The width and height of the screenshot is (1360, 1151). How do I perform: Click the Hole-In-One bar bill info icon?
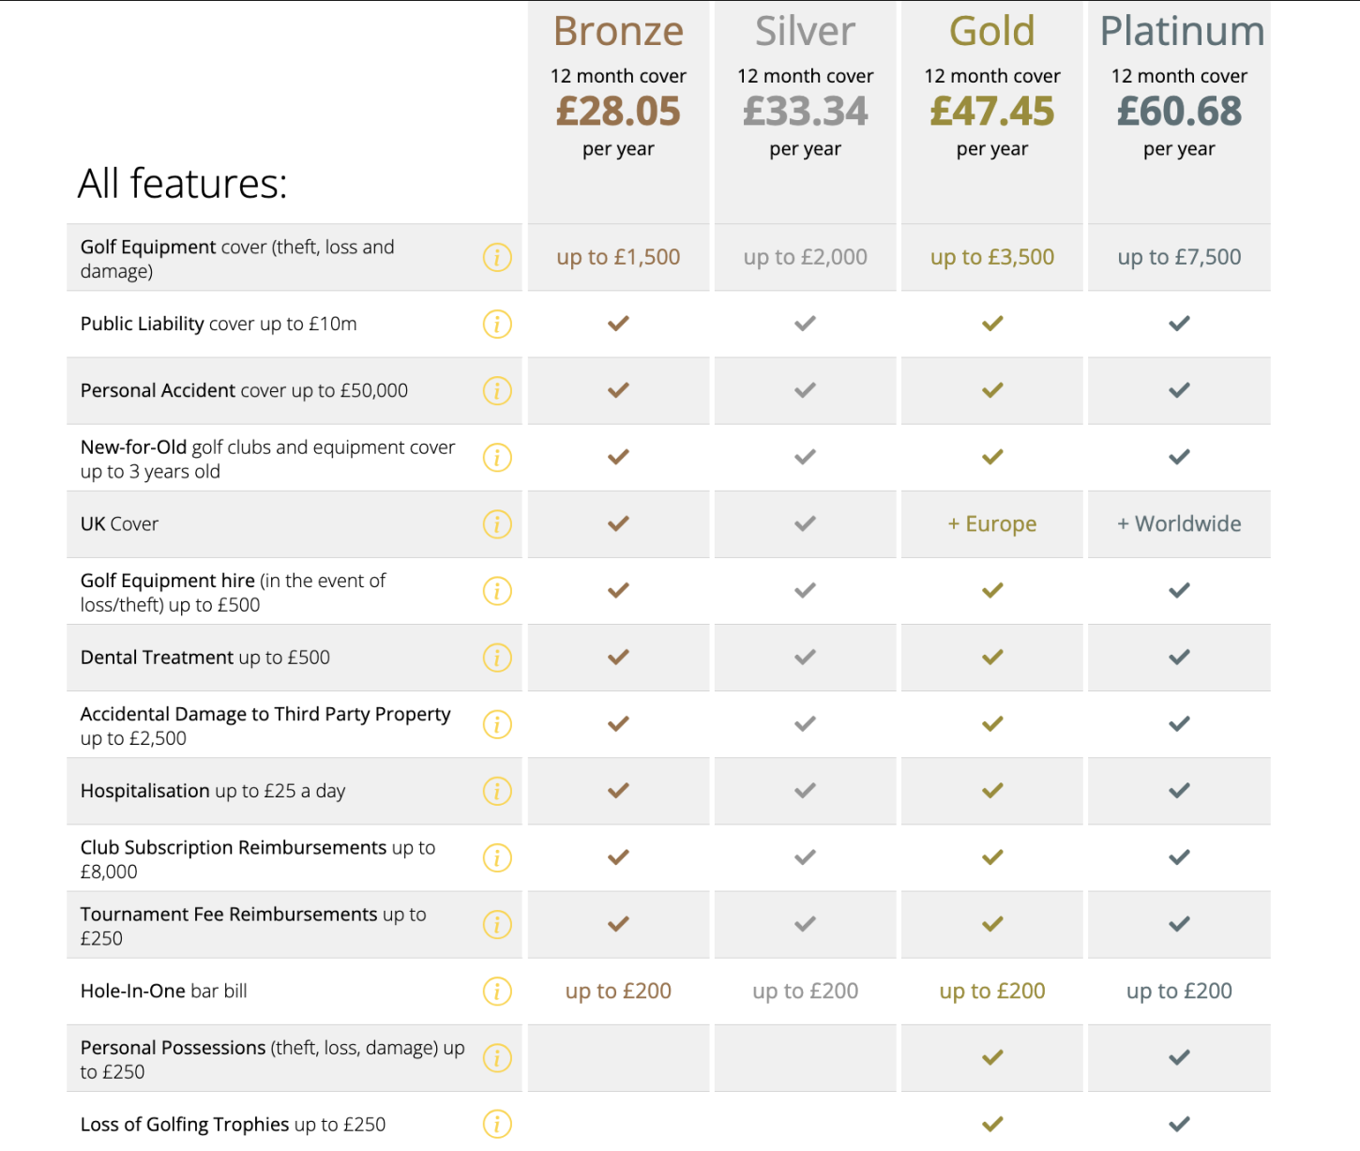497,991
